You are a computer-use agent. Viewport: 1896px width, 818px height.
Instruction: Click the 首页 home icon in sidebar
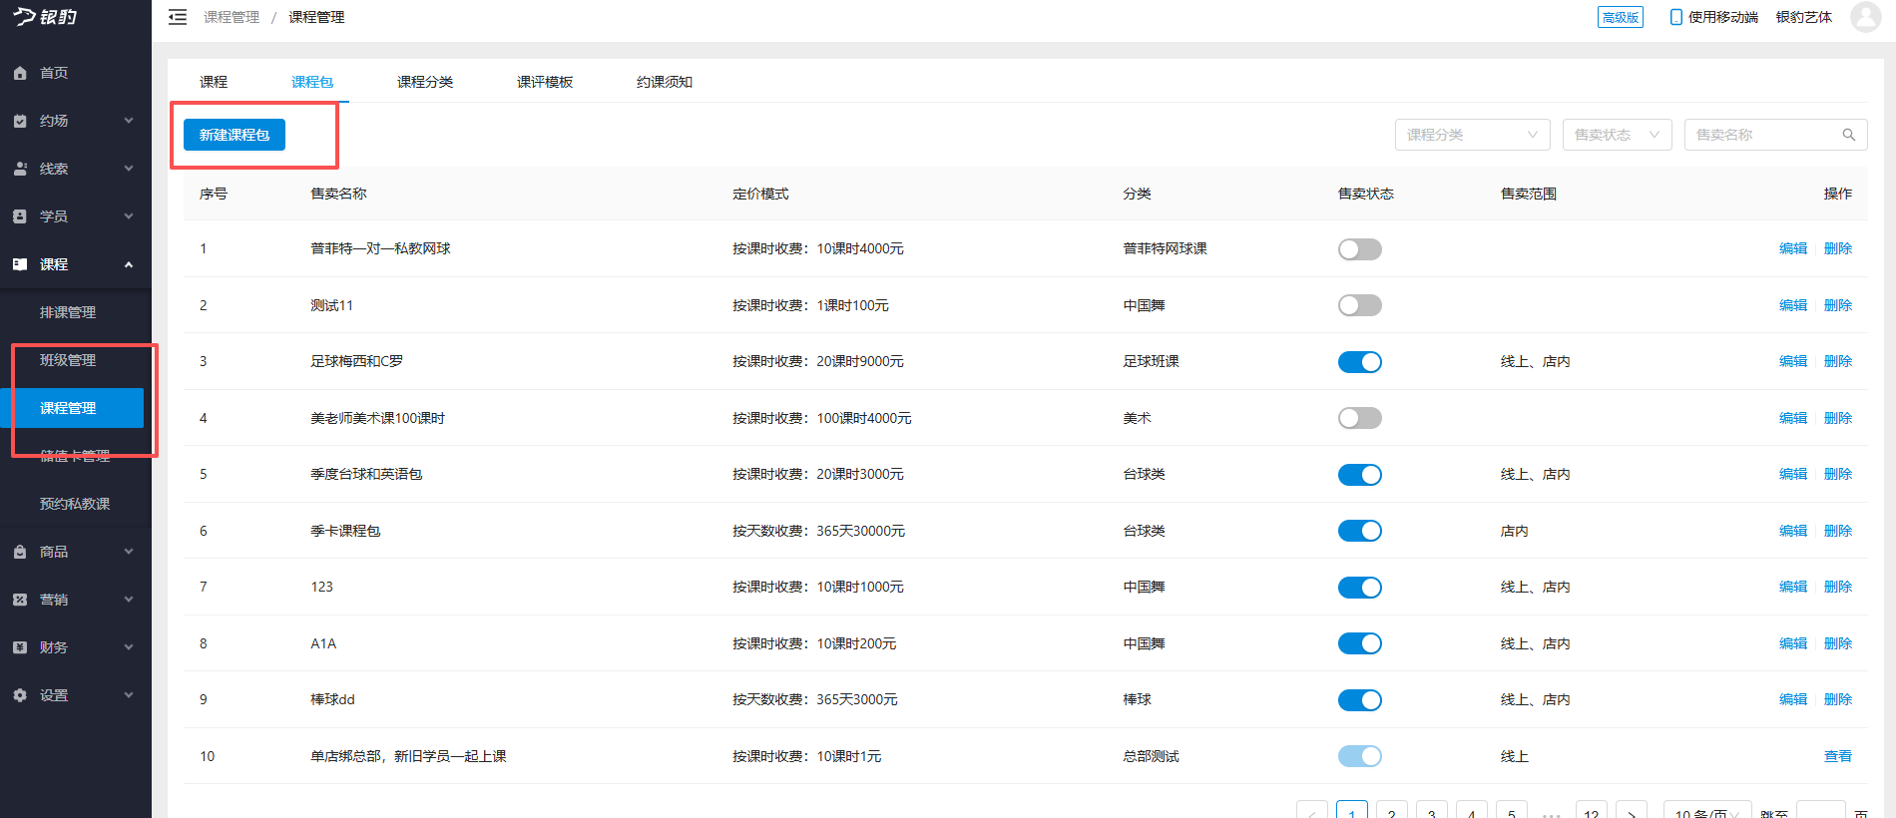click(x=20, y=73)
